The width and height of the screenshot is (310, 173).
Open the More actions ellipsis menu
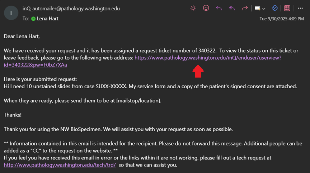click(x=300, y=8)
